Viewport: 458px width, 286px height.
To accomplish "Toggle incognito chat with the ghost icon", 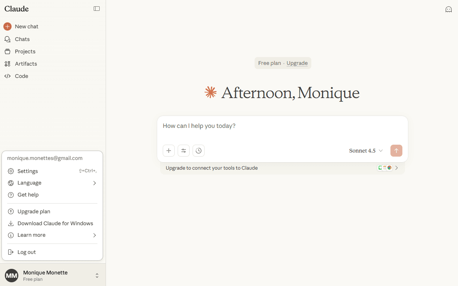I will tap(449, 9).
